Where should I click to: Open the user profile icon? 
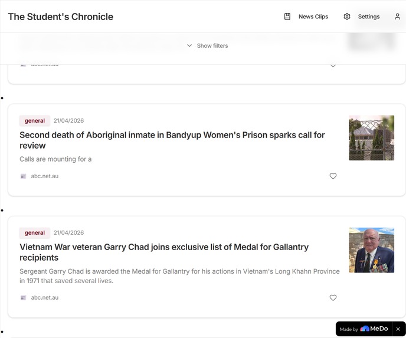coord(398,17)
